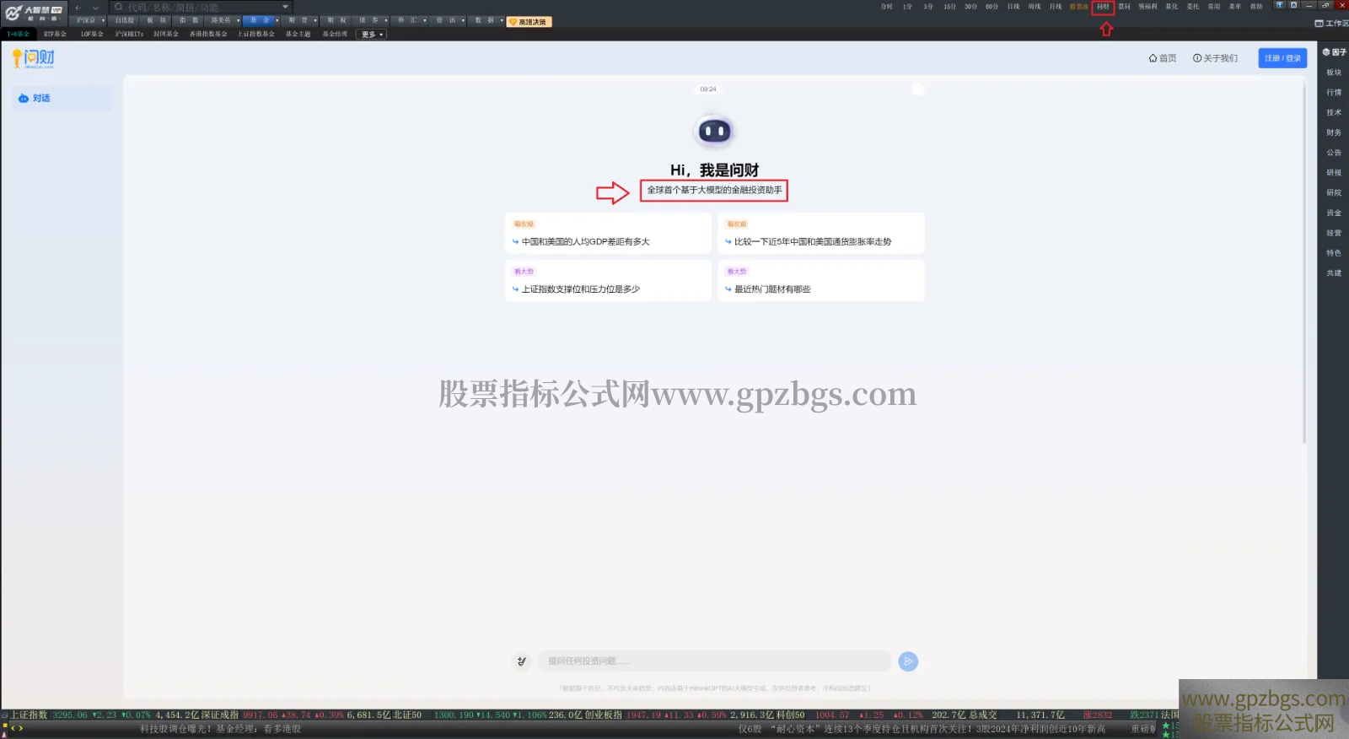Select the 日线 chart period
Viewport: 1349px width, 739px height.
[x=1013, y=7]
